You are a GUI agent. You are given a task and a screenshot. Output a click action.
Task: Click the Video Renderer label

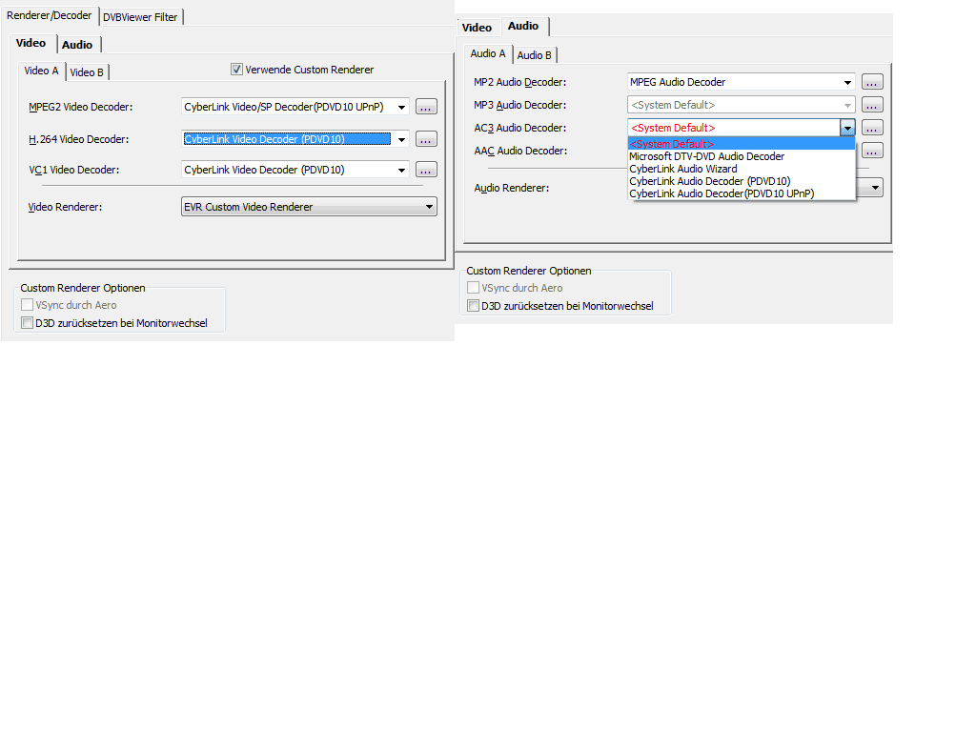coord(65,207)
